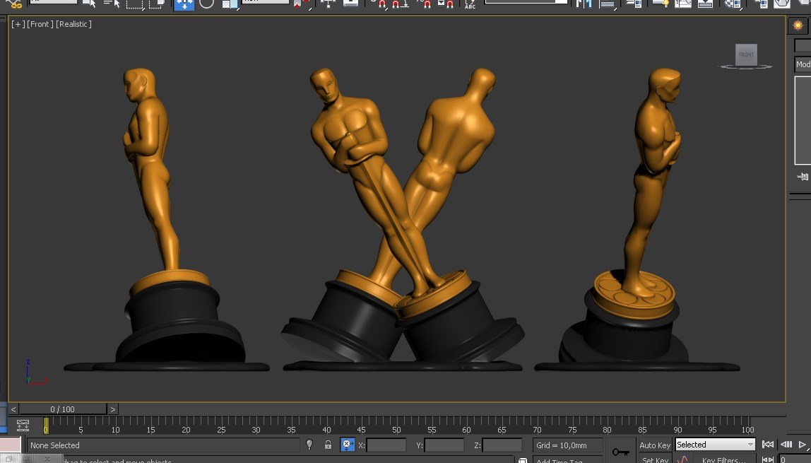
Task: Open the Create tab in command panel
Action: point(798,25)
